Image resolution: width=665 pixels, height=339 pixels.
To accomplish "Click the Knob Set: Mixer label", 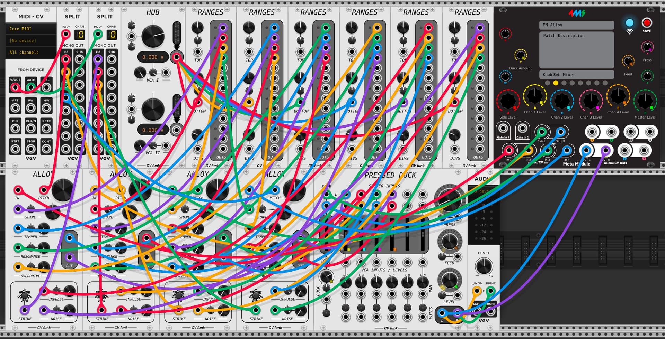I will coord(576,75).
